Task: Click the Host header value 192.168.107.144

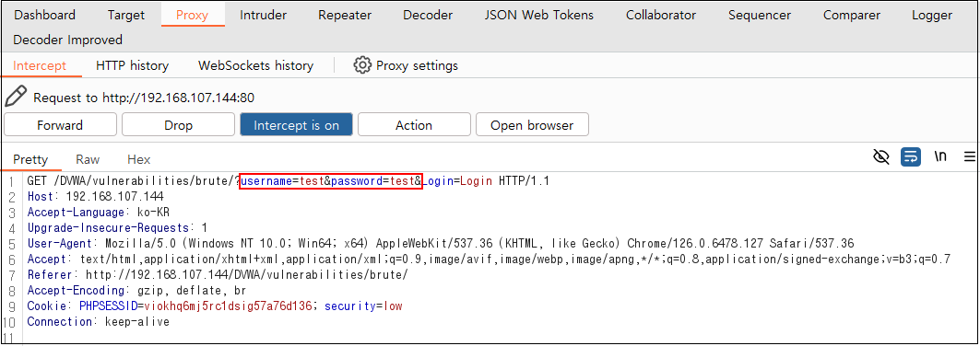Action: coord(114,196)
